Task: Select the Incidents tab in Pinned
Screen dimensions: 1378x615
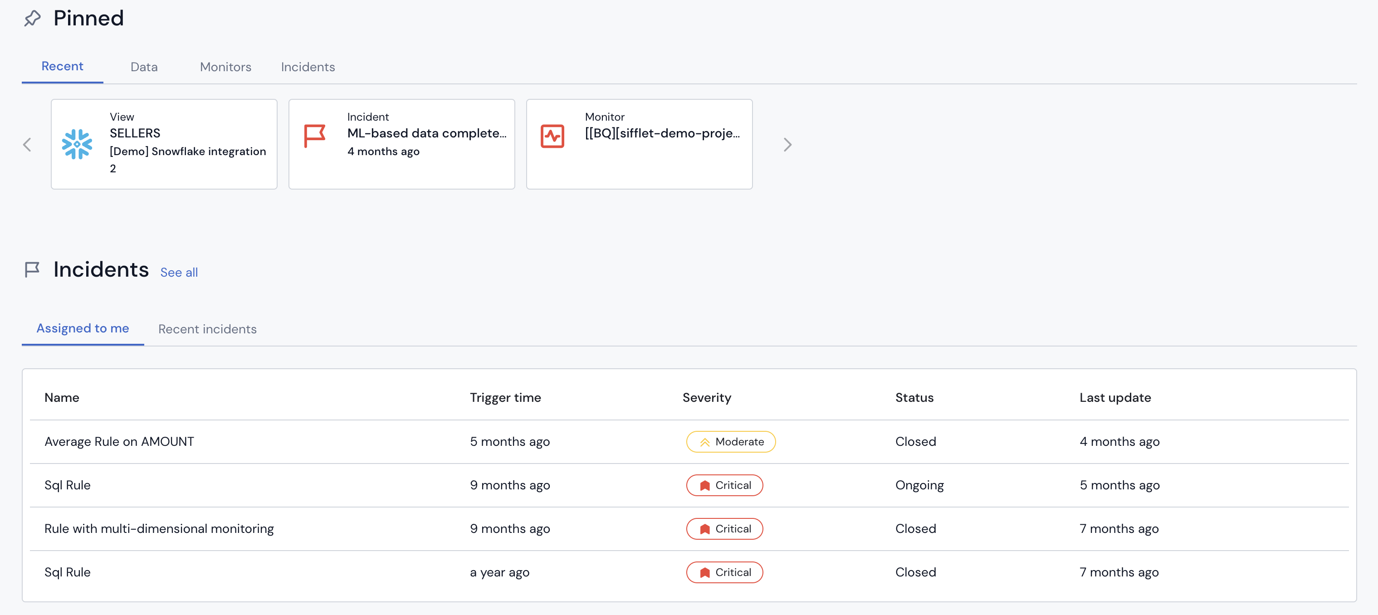Action: 308,67
